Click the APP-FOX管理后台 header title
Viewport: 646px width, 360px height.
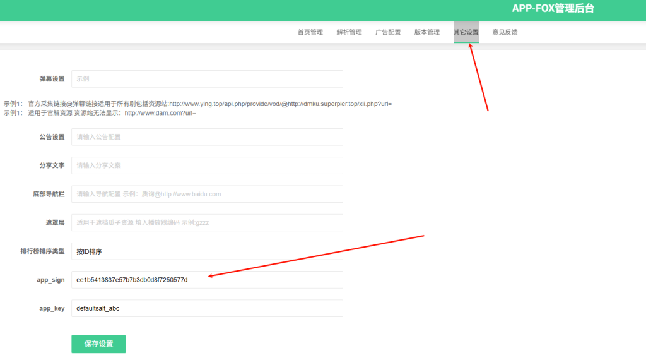click(553, 9)
